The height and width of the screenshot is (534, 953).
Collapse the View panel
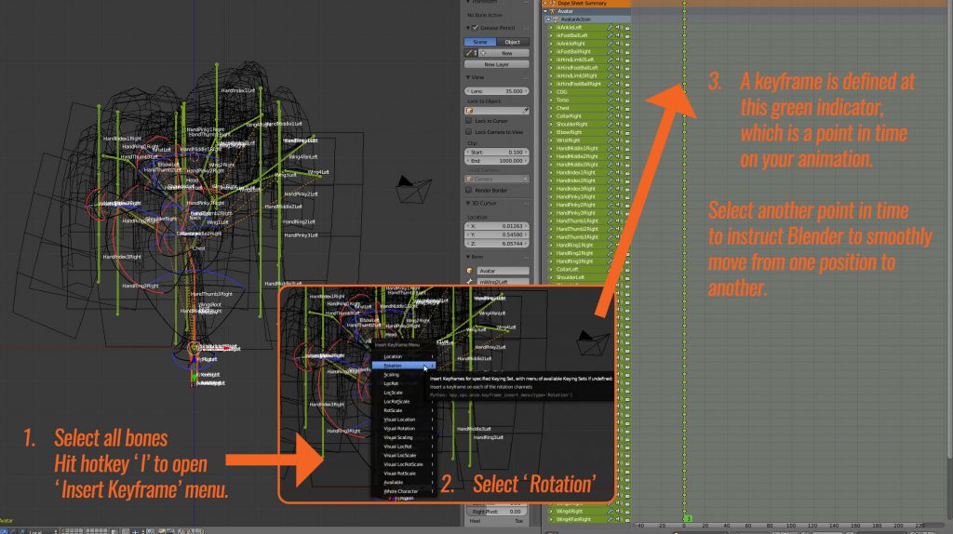point(468,77)
